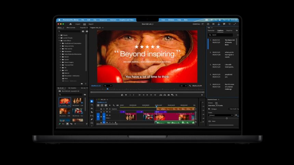Screen dimensions: 294x165
Task: Select the Rectangle tool
Action: coord(92,123)
